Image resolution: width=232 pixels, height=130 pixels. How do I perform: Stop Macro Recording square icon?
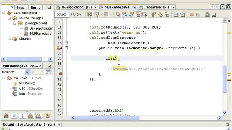click(x=198, y=14)
